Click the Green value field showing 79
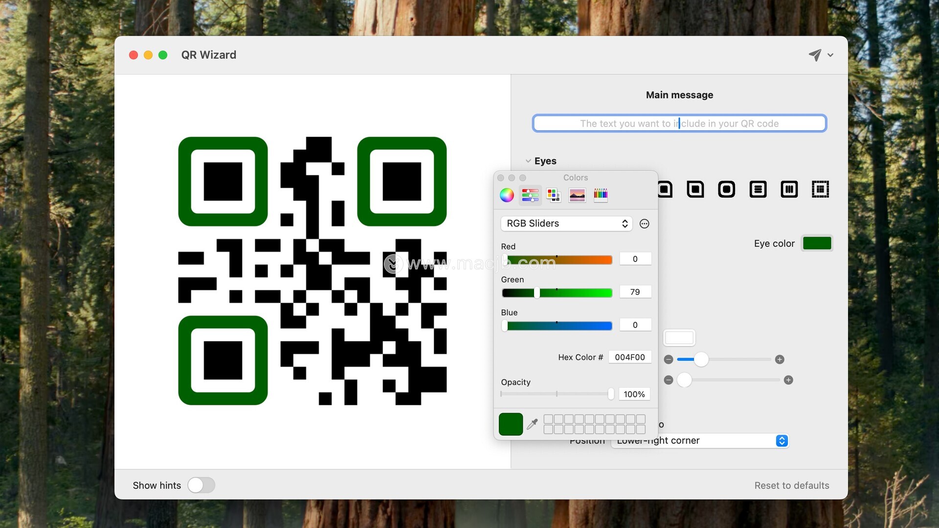The height and width of the screenshot is (528, 939). point(635,292)
